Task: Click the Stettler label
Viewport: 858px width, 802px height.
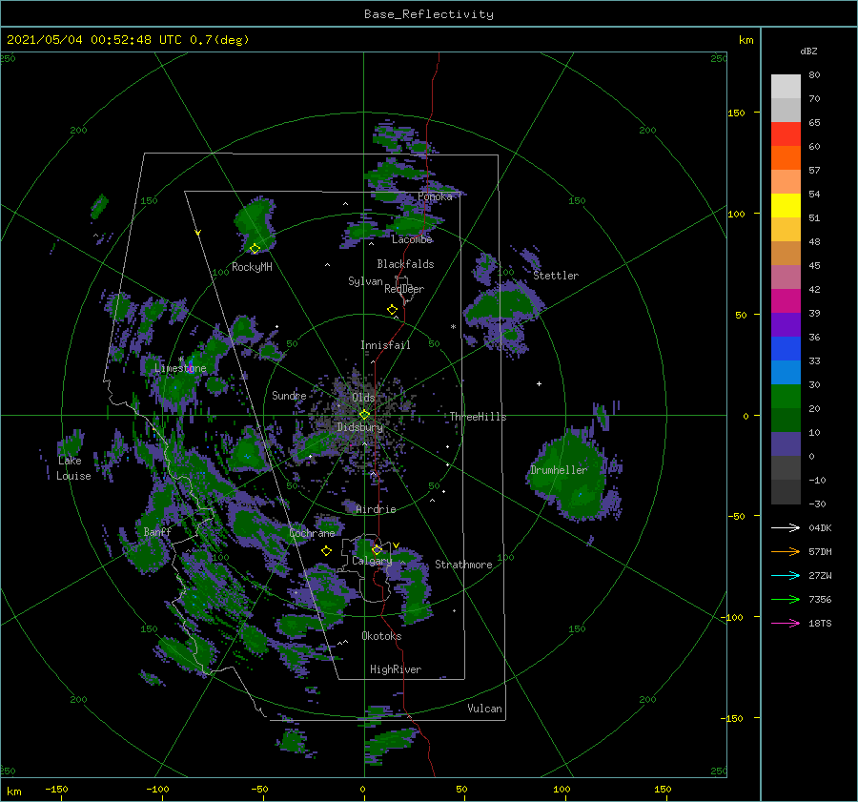Action: coord(556,276)
